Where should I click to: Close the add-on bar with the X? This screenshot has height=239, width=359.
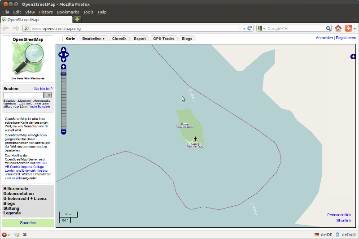[x=25, y=235]
